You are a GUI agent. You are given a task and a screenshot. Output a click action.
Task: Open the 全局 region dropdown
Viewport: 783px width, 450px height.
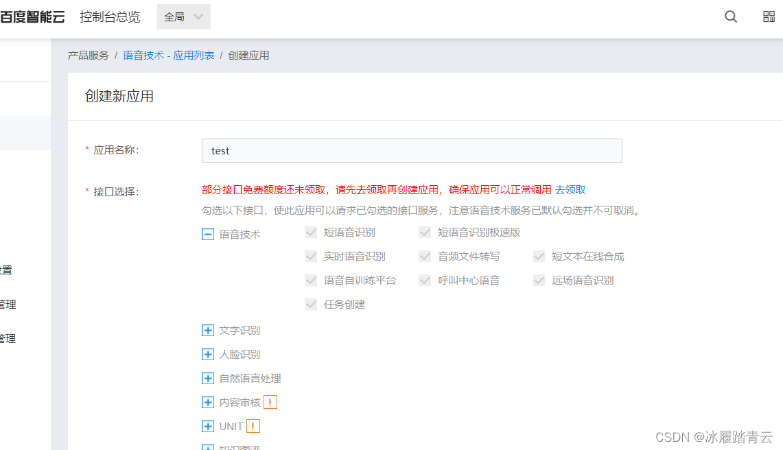click(183, 16)
